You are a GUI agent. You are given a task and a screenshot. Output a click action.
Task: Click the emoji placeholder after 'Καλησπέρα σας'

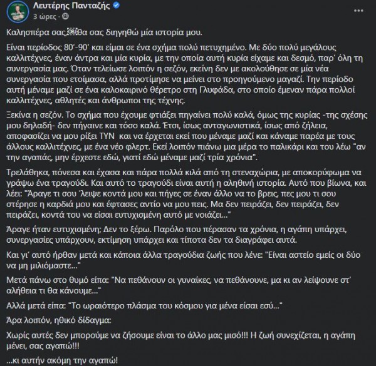[x=73, y=31]
